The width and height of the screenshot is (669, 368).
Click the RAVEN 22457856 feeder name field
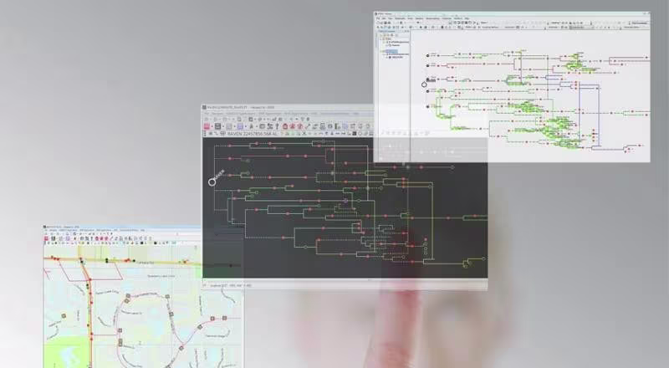click(x=252, y=134)
